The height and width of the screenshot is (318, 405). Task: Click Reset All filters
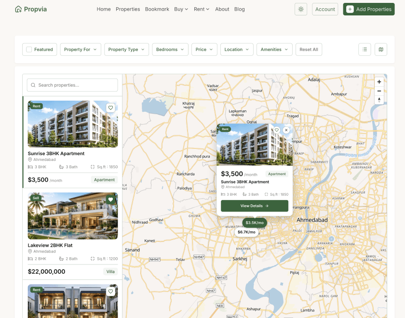pos(309,49)
